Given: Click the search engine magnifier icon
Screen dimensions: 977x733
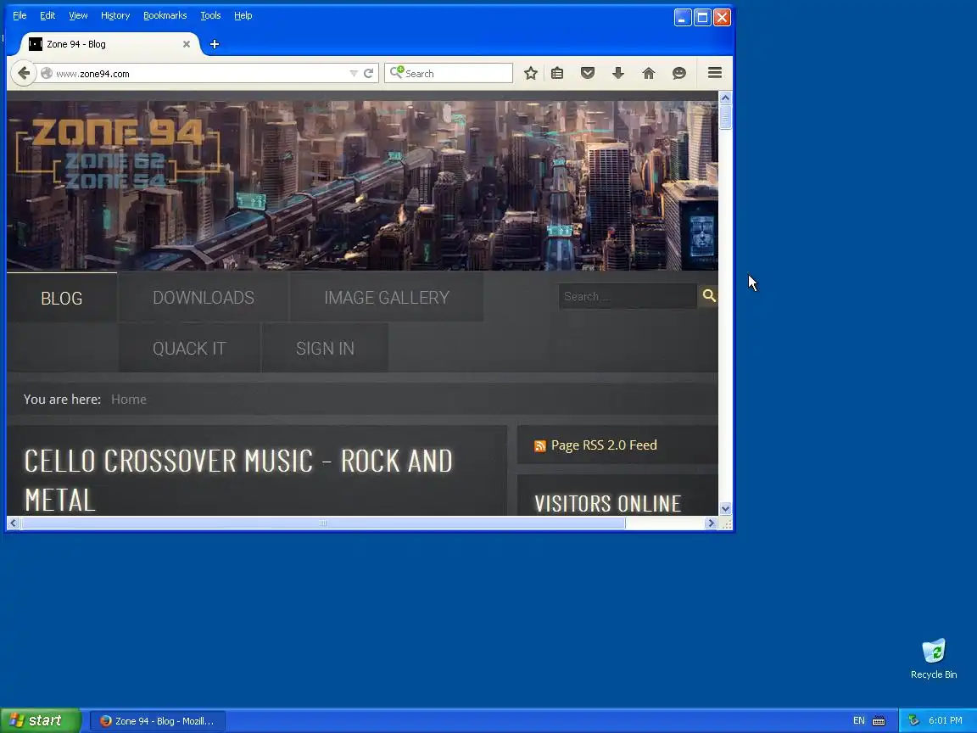Looking at the screenshot, I should click(396, 72).
